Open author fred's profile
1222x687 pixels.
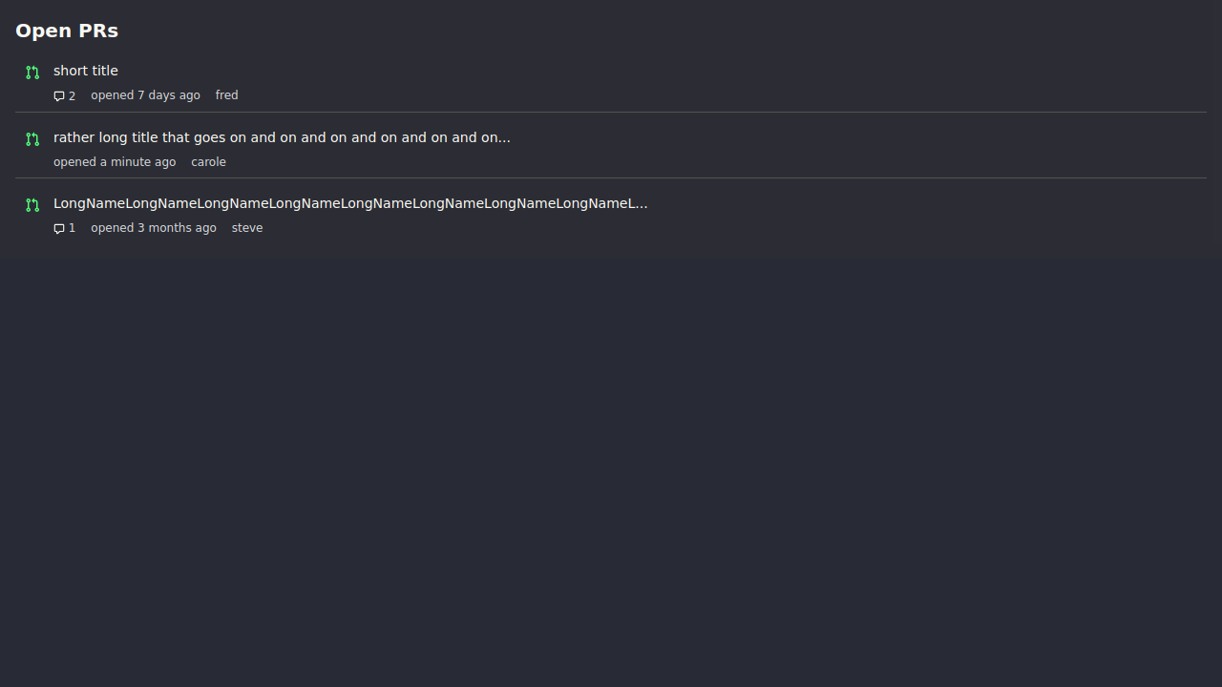[226, 95]
